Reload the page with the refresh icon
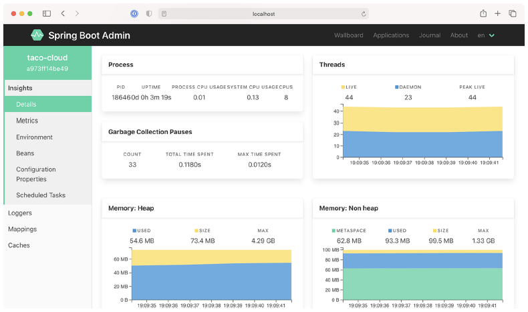528x312 pixels. 364,13
